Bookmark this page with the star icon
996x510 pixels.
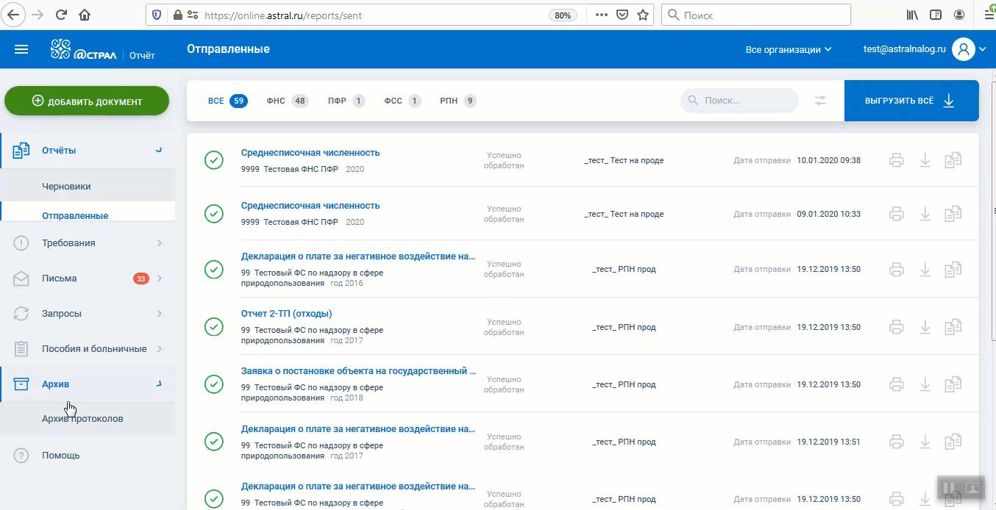[643, 15]
